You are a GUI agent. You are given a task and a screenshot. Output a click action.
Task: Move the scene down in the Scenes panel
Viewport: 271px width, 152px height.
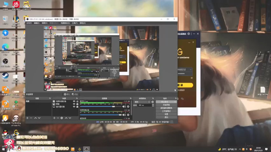pos(39,118)
